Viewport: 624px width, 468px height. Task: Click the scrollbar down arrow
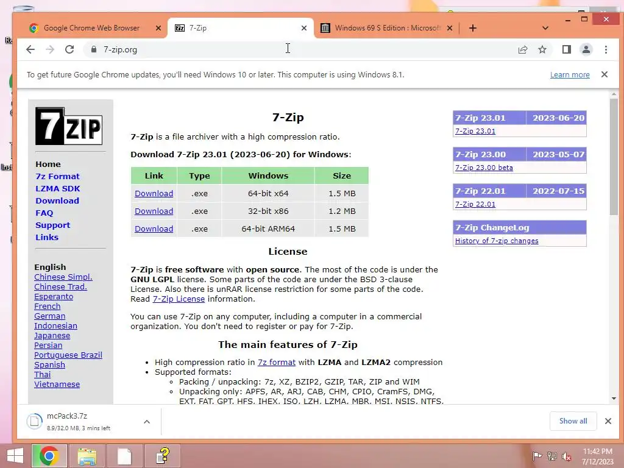pyautogui.click(x=614, y=399)
